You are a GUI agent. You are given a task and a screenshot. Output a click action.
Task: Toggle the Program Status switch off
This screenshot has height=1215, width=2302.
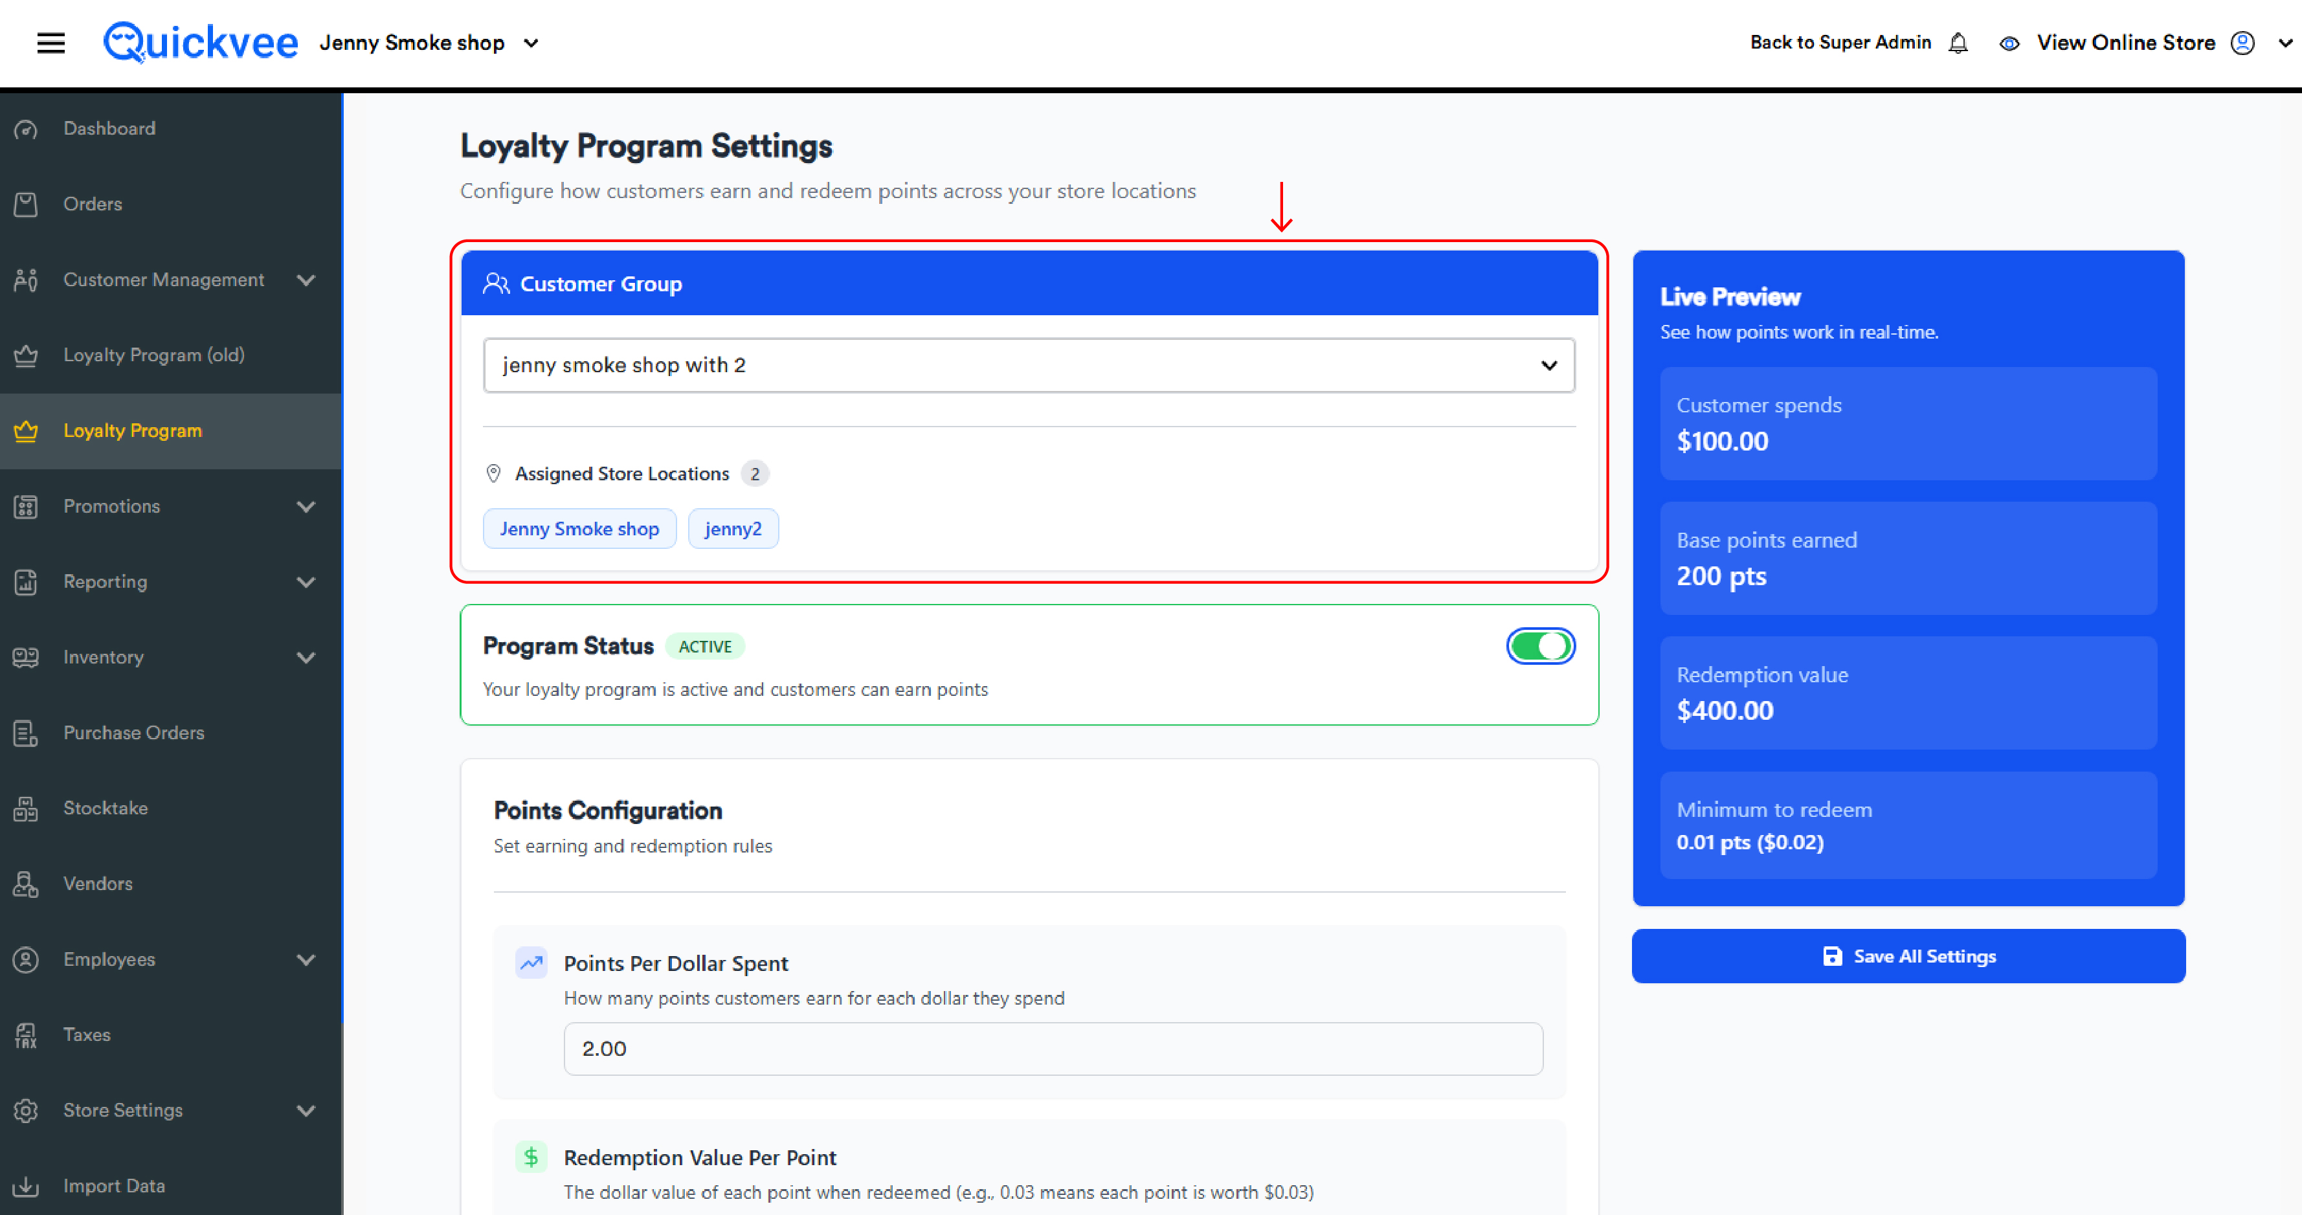coord(1541,646)
